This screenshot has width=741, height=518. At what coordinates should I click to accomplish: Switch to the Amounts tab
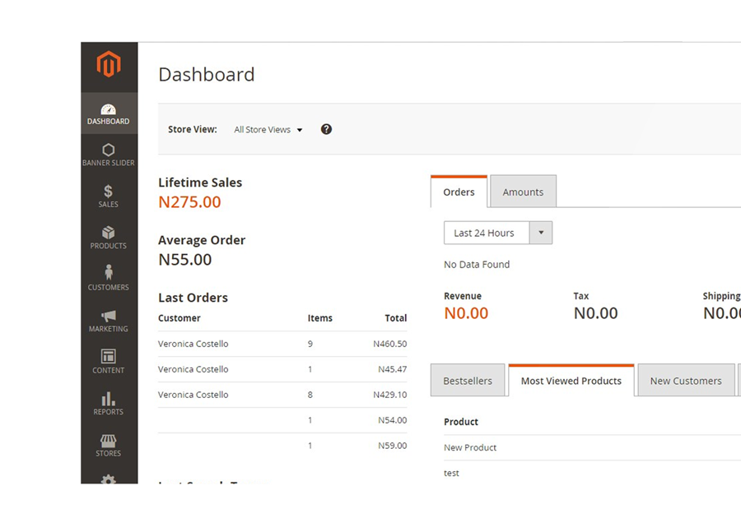pyautogui.click(x=523, y=192)
